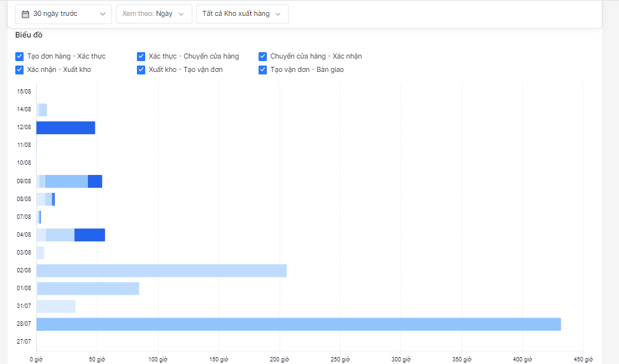Toggle 'Xác thực - Chuyển cửa hàng' checkbox

pyautogui.click(x=141, y=57)
